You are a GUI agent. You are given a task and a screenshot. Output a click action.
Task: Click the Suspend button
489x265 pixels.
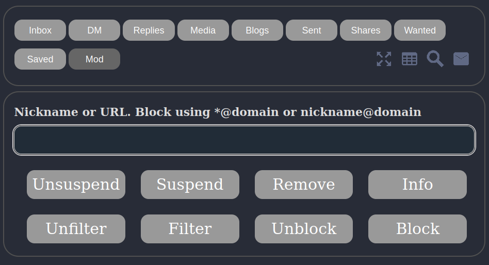tap(190, 185)
